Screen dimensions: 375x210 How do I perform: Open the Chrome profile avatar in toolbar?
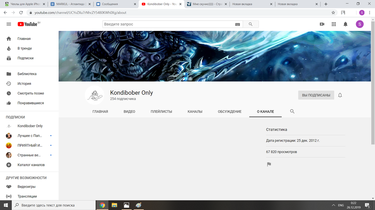[x=362, y=13]
